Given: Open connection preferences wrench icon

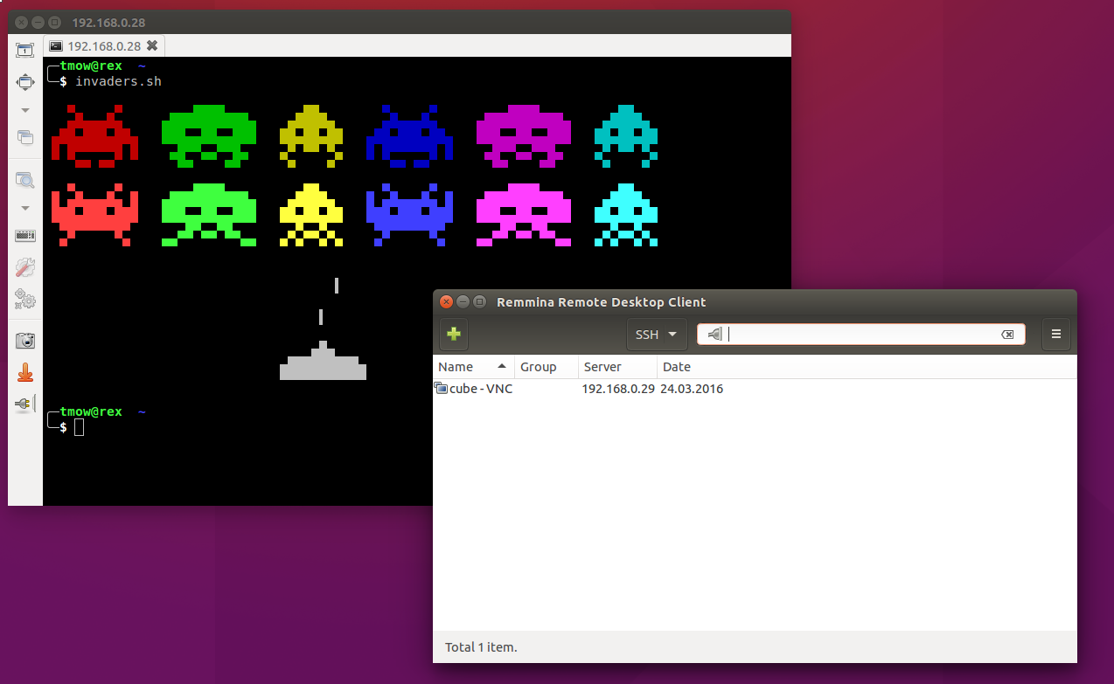Looking at the screenshot, I should click(25, 268).
